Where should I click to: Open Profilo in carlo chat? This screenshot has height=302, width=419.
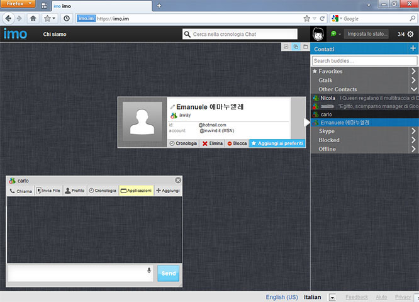[x=75, y=191]
